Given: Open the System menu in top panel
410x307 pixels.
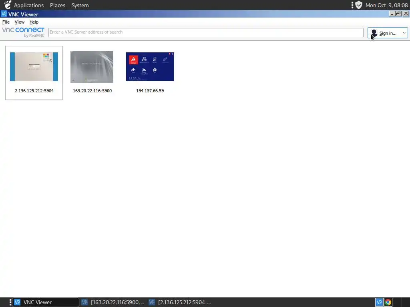Looking at the screenshot, I should pos(80,5).
